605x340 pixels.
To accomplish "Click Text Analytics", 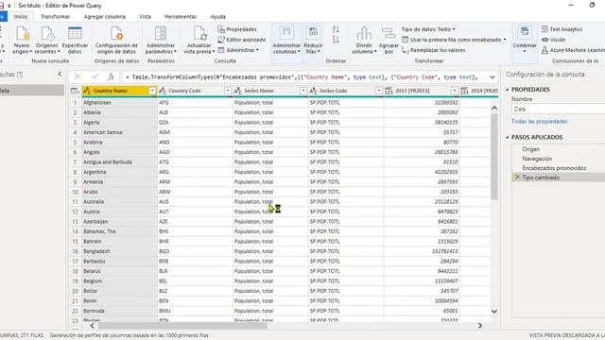I will [562, 29].
